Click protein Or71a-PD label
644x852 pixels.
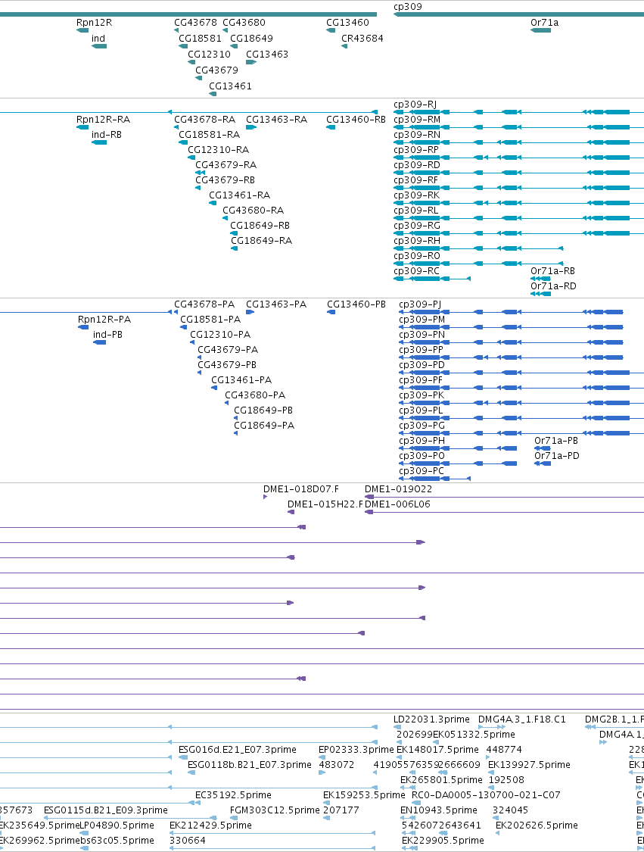click(x=556, y=456)
